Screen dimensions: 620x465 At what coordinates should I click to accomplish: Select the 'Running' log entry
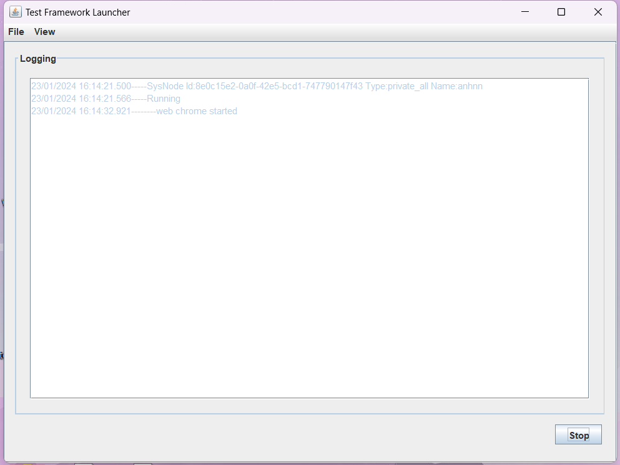pos(106,99)
